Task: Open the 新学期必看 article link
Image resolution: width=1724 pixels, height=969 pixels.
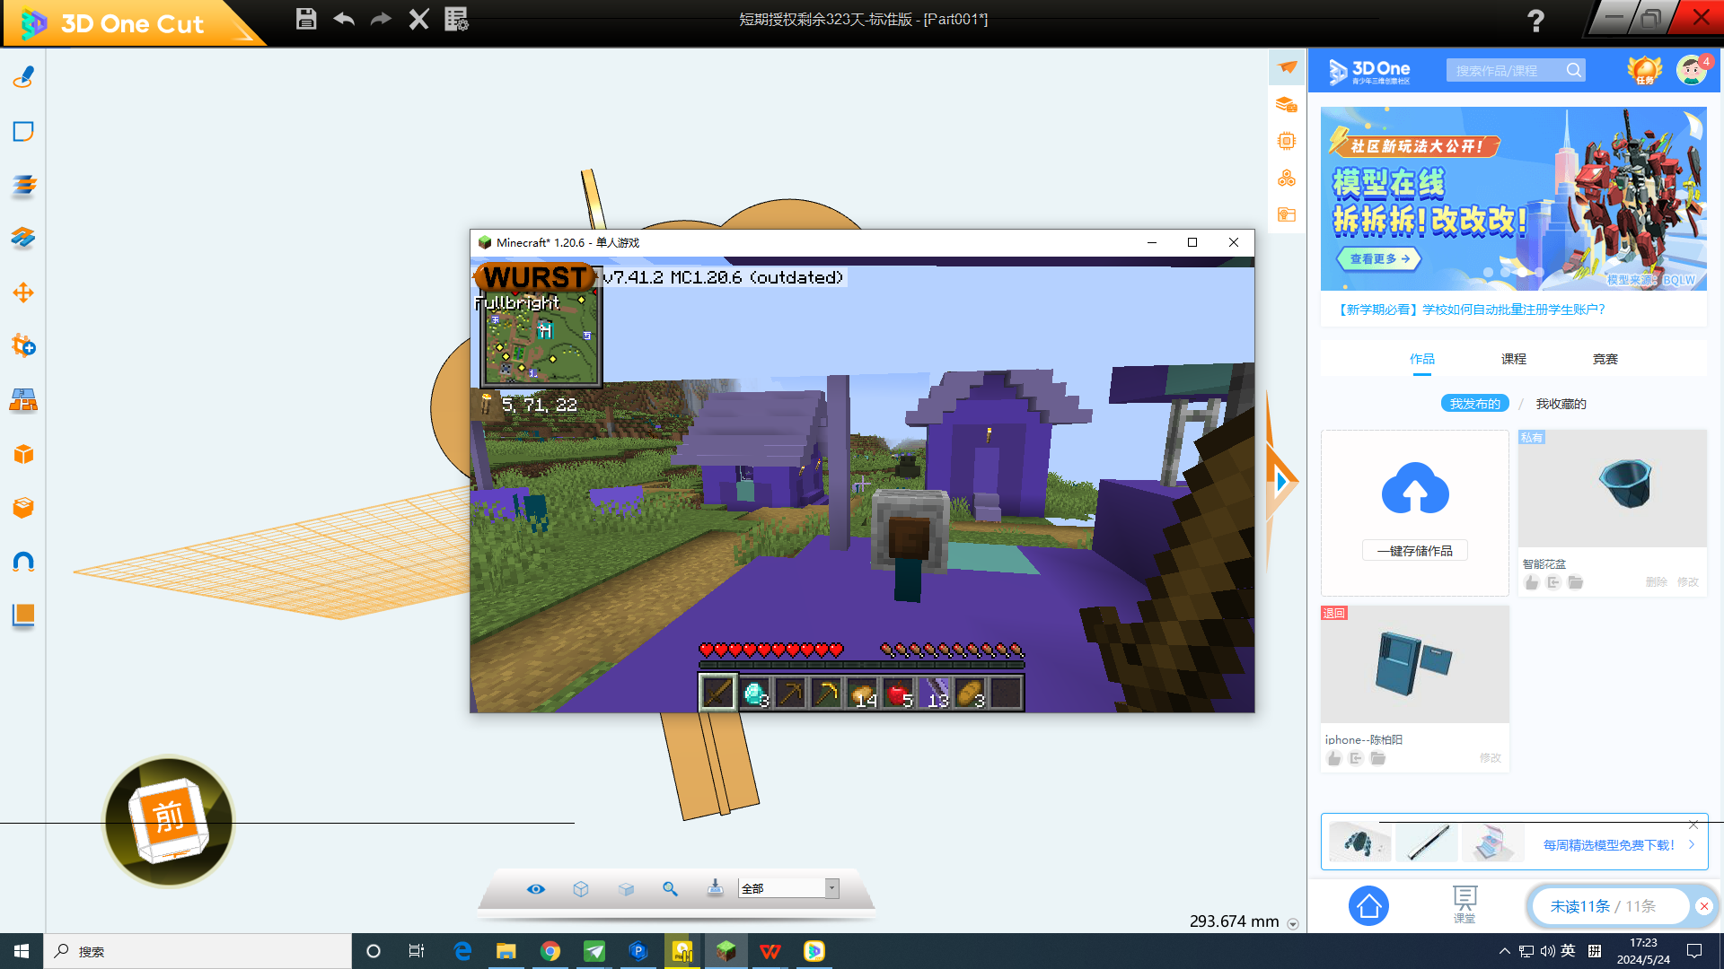Action: coord(1470,310)
